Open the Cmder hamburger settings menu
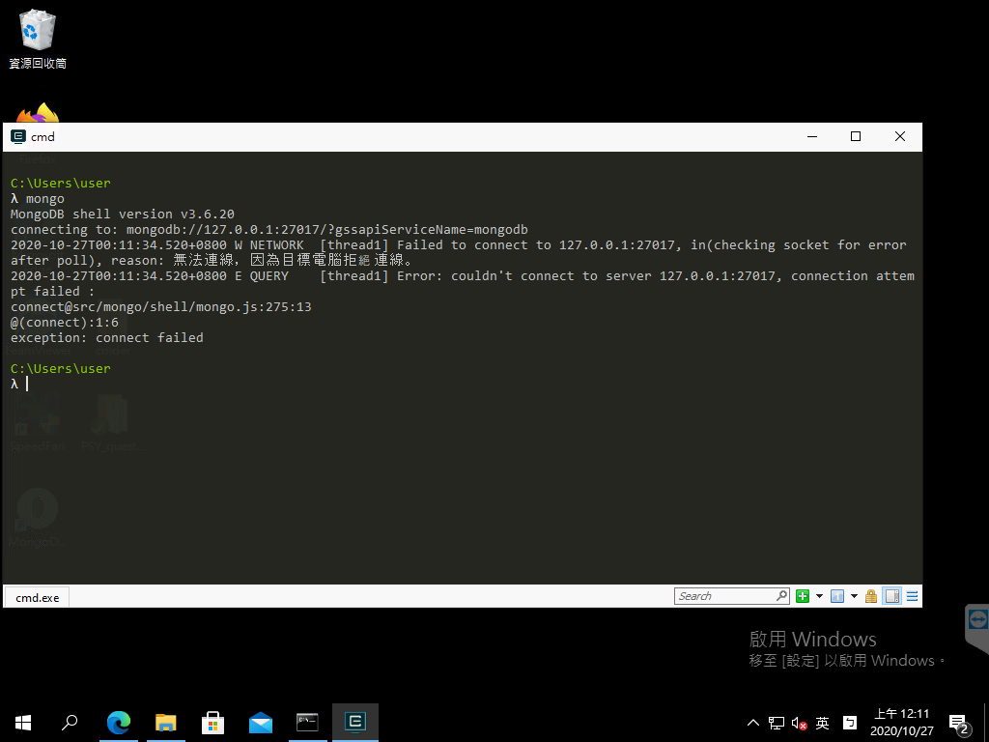 click(912, 596)
